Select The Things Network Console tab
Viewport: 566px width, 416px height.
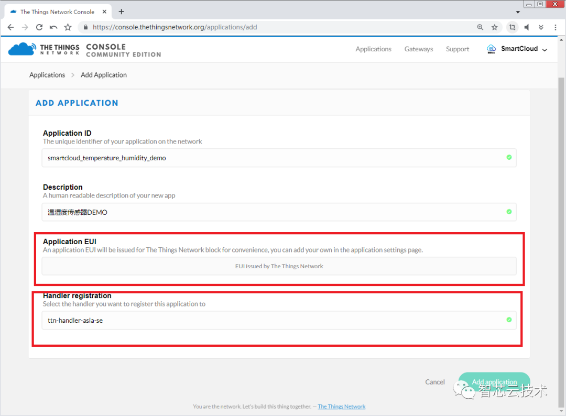[x=57, y=12]
